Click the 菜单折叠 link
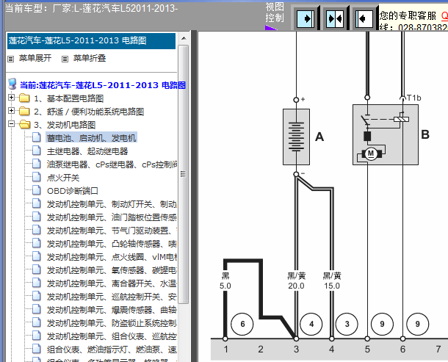This screenshot has height=362, width=448. pyautogui.click(x=90, y=58)
